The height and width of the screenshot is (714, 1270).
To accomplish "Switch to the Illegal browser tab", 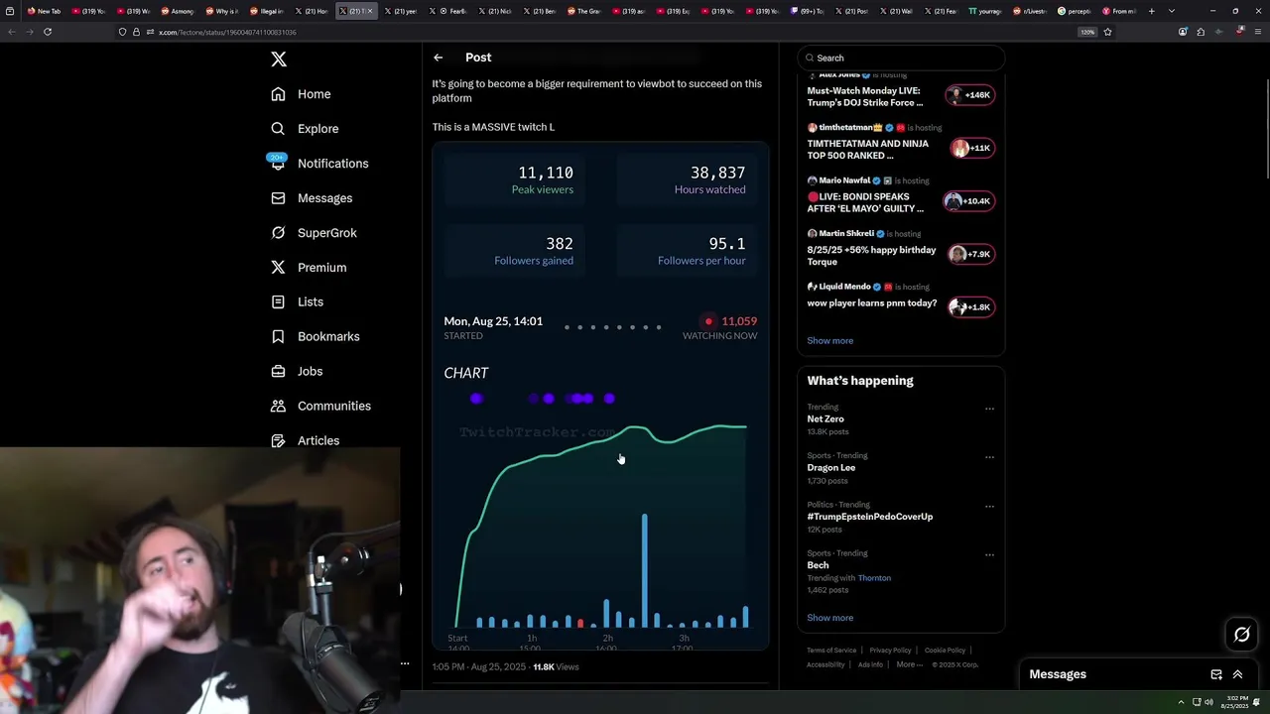I will [266, 11].
